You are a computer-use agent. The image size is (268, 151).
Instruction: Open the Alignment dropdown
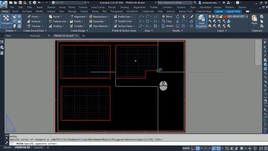(79, 17)
